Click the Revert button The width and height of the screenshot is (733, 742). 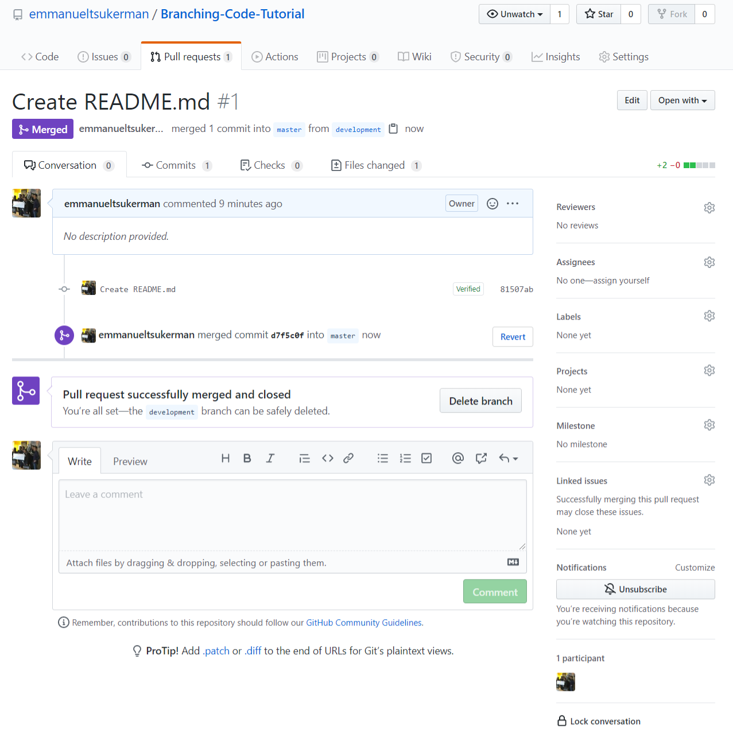pos(513,337)
